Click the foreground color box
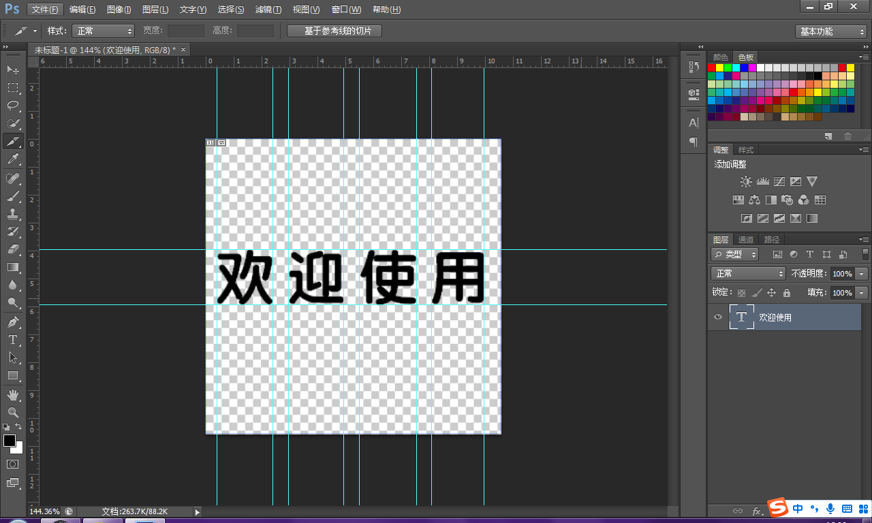This screenshot has width=872, height=523. coord(10,441)
